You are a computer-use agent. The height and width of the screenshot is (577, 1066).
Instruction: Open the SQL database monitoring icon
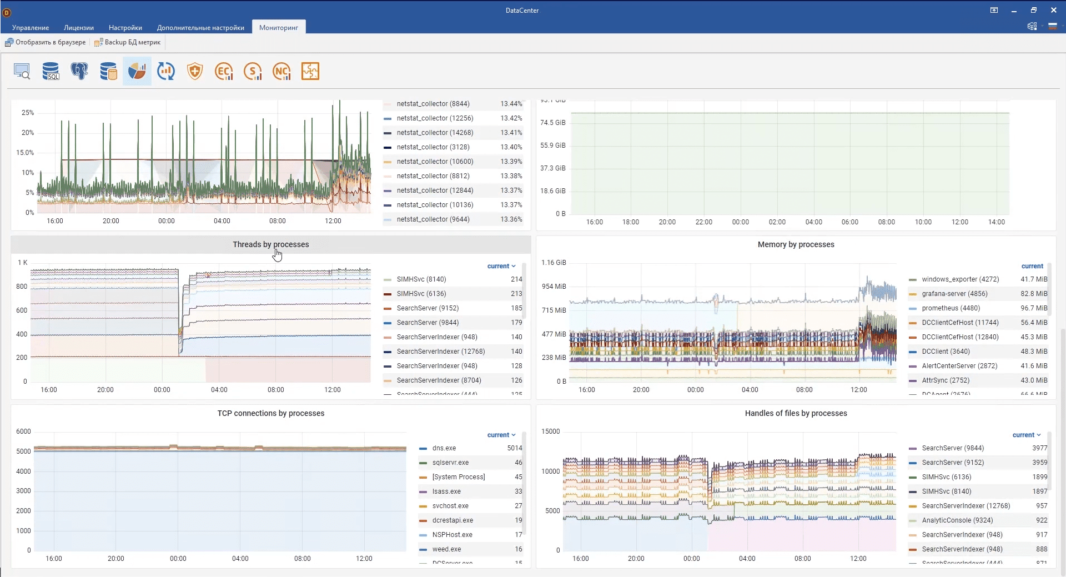(x=51, y=71)
